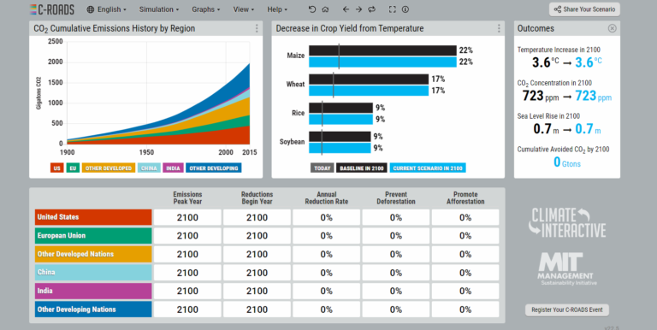
Task: Open the Simulation menu
Action: click(x=159, y=9)
